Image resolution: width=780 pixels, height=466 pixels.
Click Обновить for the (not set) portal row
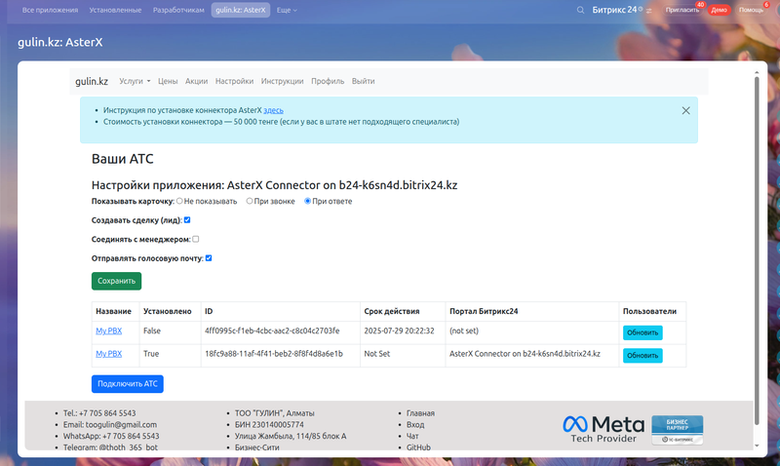pyautogui.click(x=643, y=332)
